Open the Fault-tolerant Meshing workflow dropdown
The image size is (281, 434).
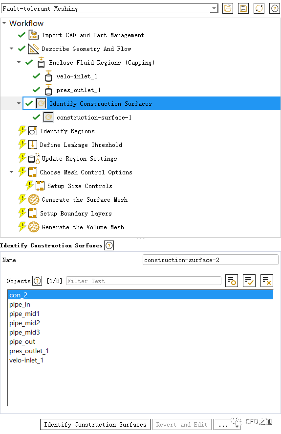109,9
